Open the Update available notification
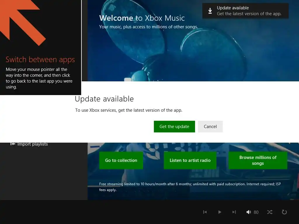The image size is (299, 224). pyautogui.click(x=245, y=11)
